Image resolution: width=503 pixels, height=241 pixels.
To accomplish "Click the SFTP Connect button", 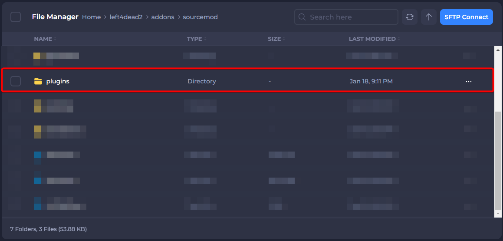I will click(466, 17).
